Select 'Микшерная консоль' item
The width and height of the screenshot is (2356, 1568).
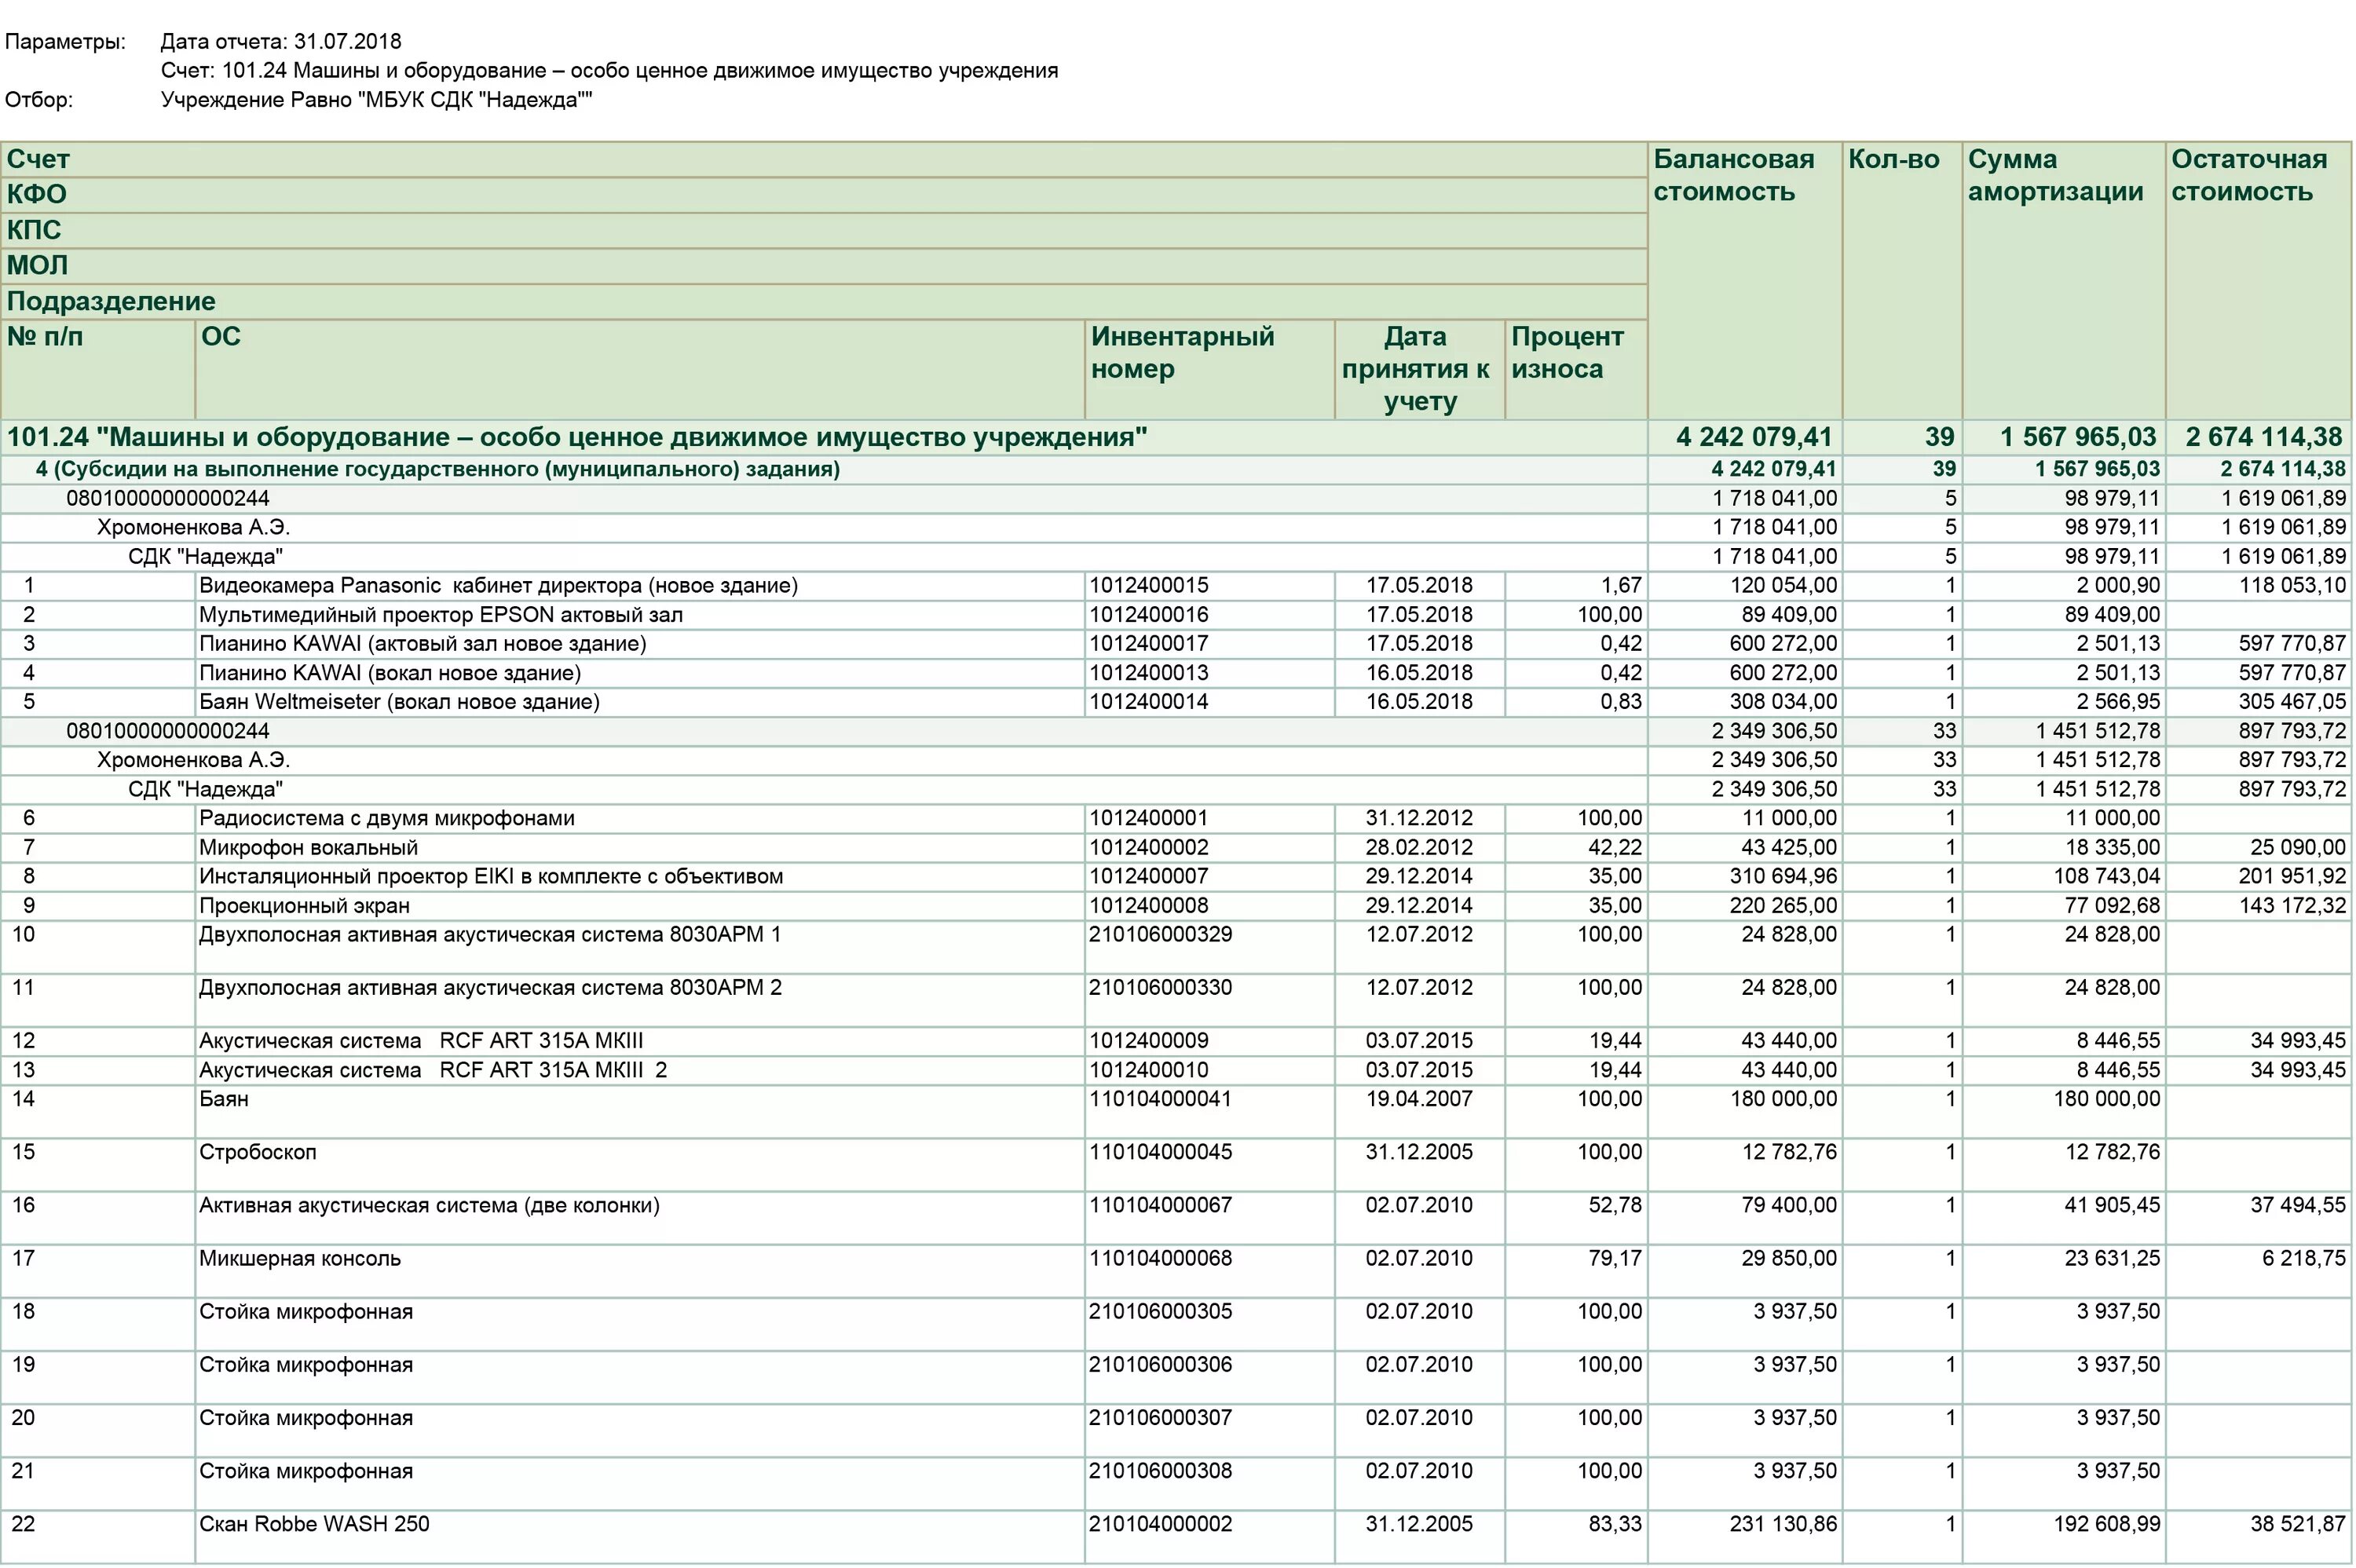[x=299, y=1259]
